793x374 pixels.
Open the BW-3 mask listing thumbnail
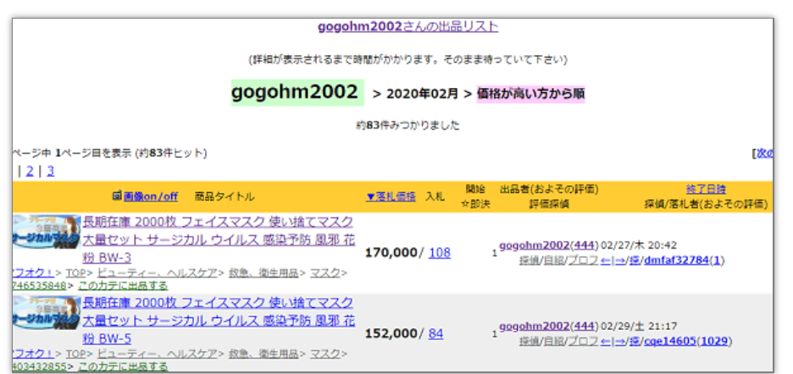point(47,232)
